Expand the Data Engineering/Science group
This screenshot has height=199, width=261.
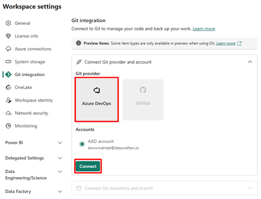pos(60,171)
